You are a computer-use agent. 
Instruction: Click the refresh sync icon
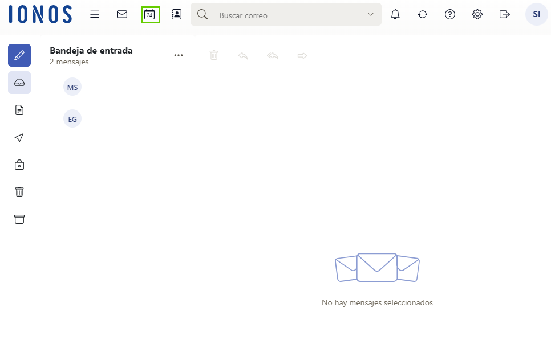pos(423,15)
